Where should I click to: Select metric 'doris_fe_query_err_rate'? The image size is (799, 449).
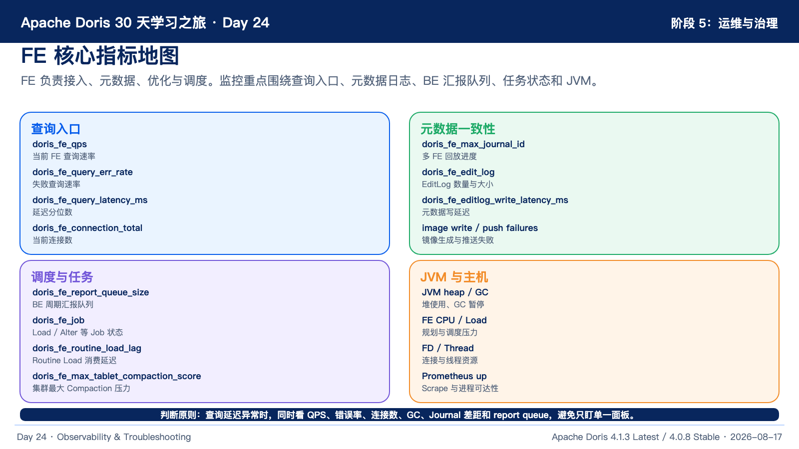coord(82,172)
